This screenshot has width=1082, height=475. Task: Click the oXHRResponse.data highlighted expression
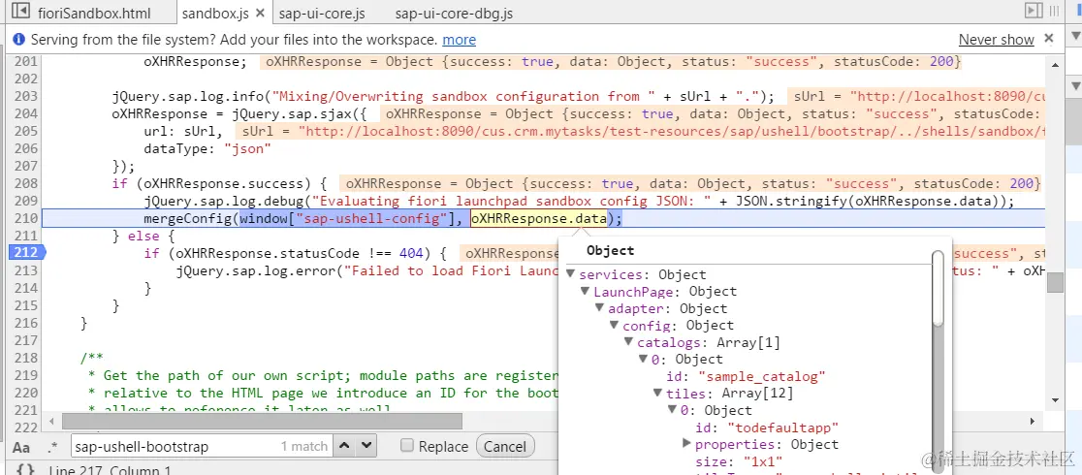(x=538, y=219)
